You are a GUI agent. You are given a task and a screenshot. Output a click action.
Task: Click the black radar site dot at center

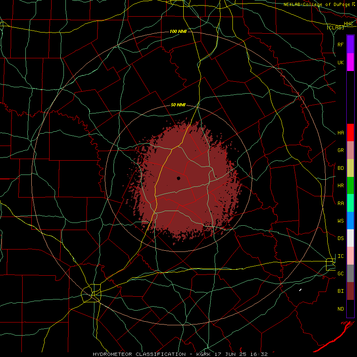point(178,178)
